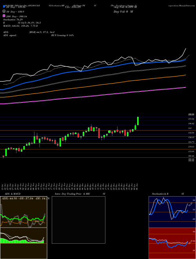Select the 50 Day moving average label
Image resolution: width=196 pixels, height=259 pixels.
pos(15,12)
